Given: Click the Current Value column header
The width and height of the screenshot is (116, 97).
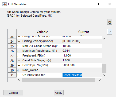Looking at the screenshot, I should (x=84, y=32).
